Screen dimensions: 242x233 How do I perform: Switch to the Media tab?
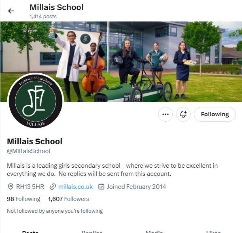154,231
